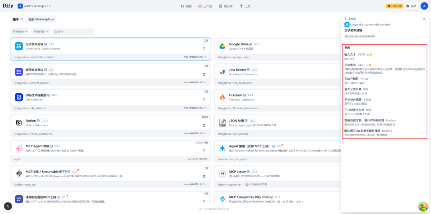Click the beach icon bottom-right
The height and width of the screenshot is (214, 431).
(423, 207)
